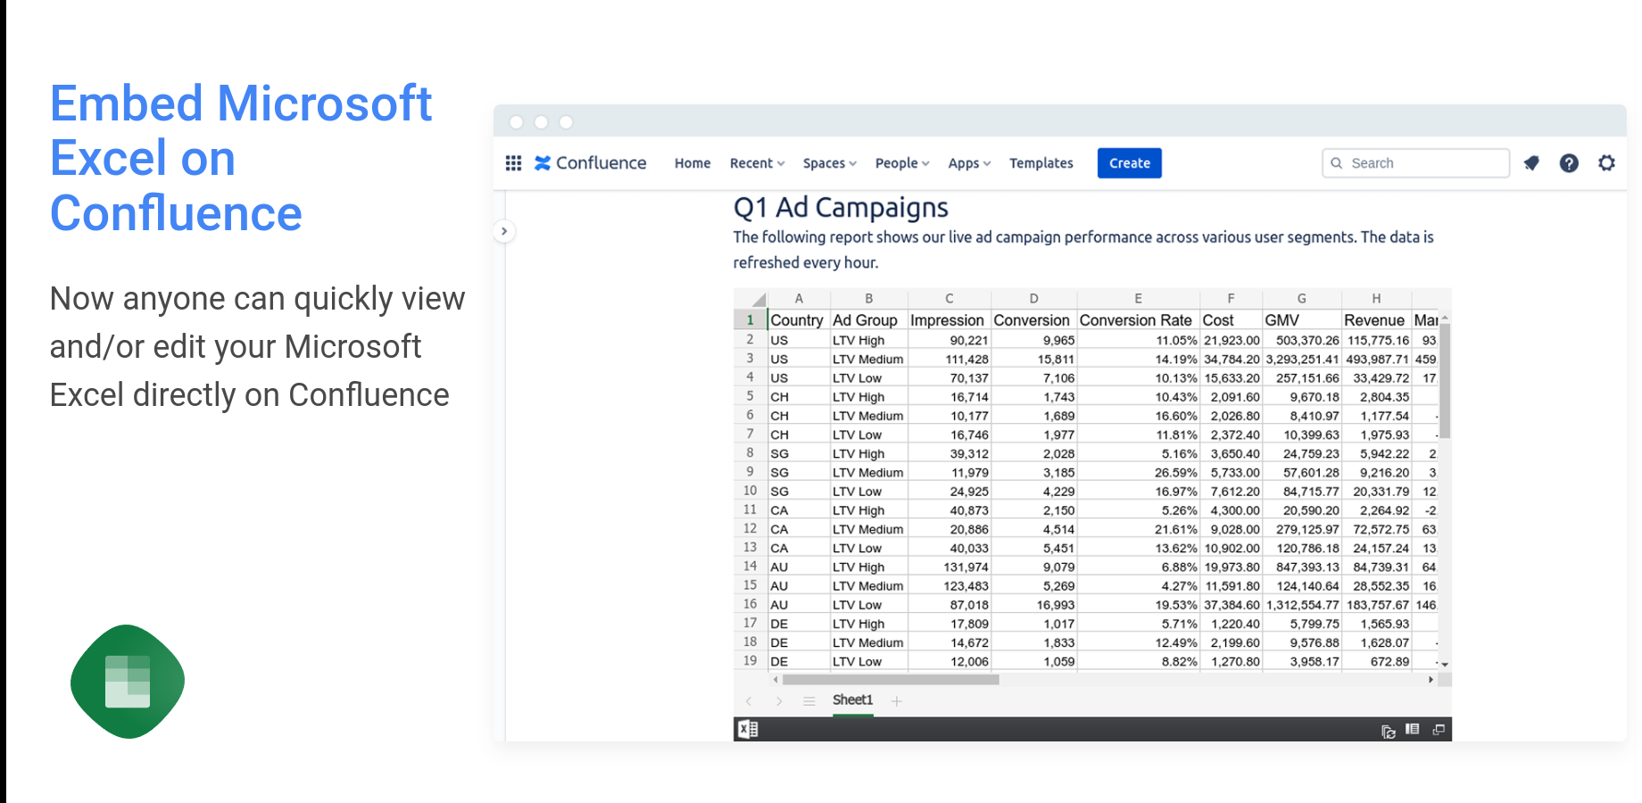Click the download/view workbook icon in footer
The image size is (1642, 803).
click(1412, 729)
